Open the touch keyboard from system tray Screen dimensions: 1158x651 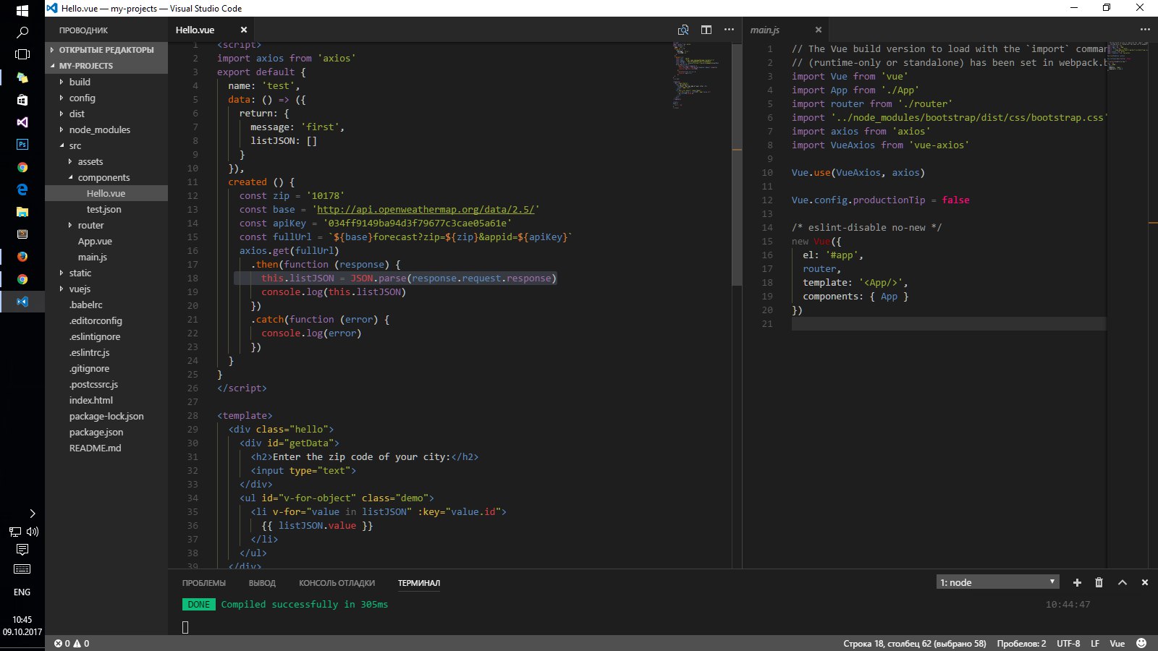click(x=22, y=569)
